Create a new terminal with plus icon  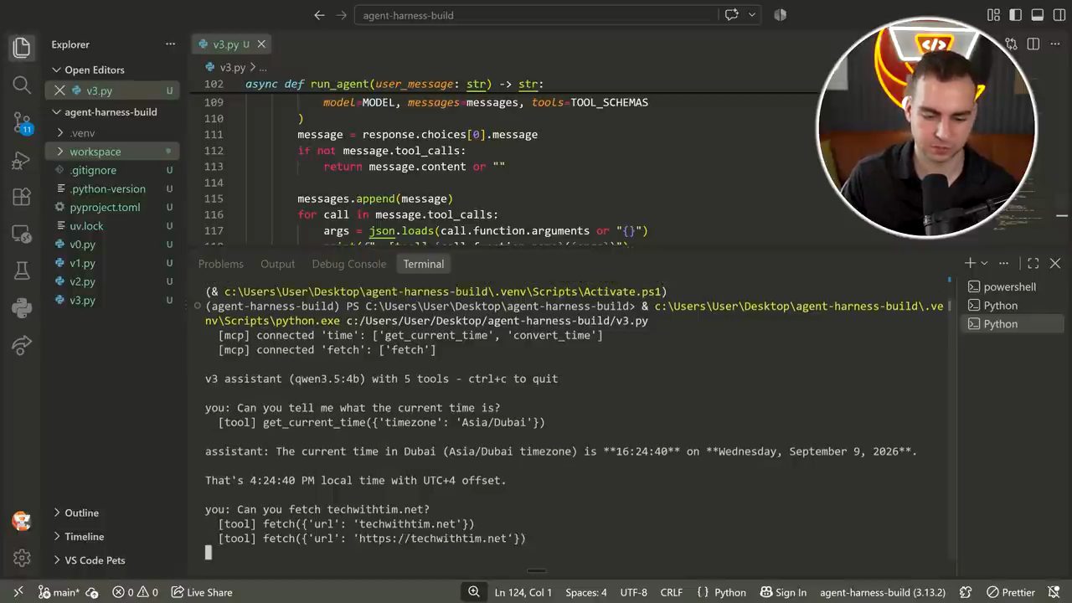coord(970,263)
